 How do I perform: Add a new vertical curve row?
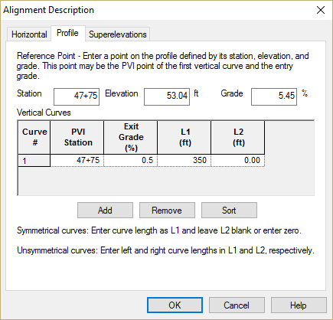(x=105, y=211)
